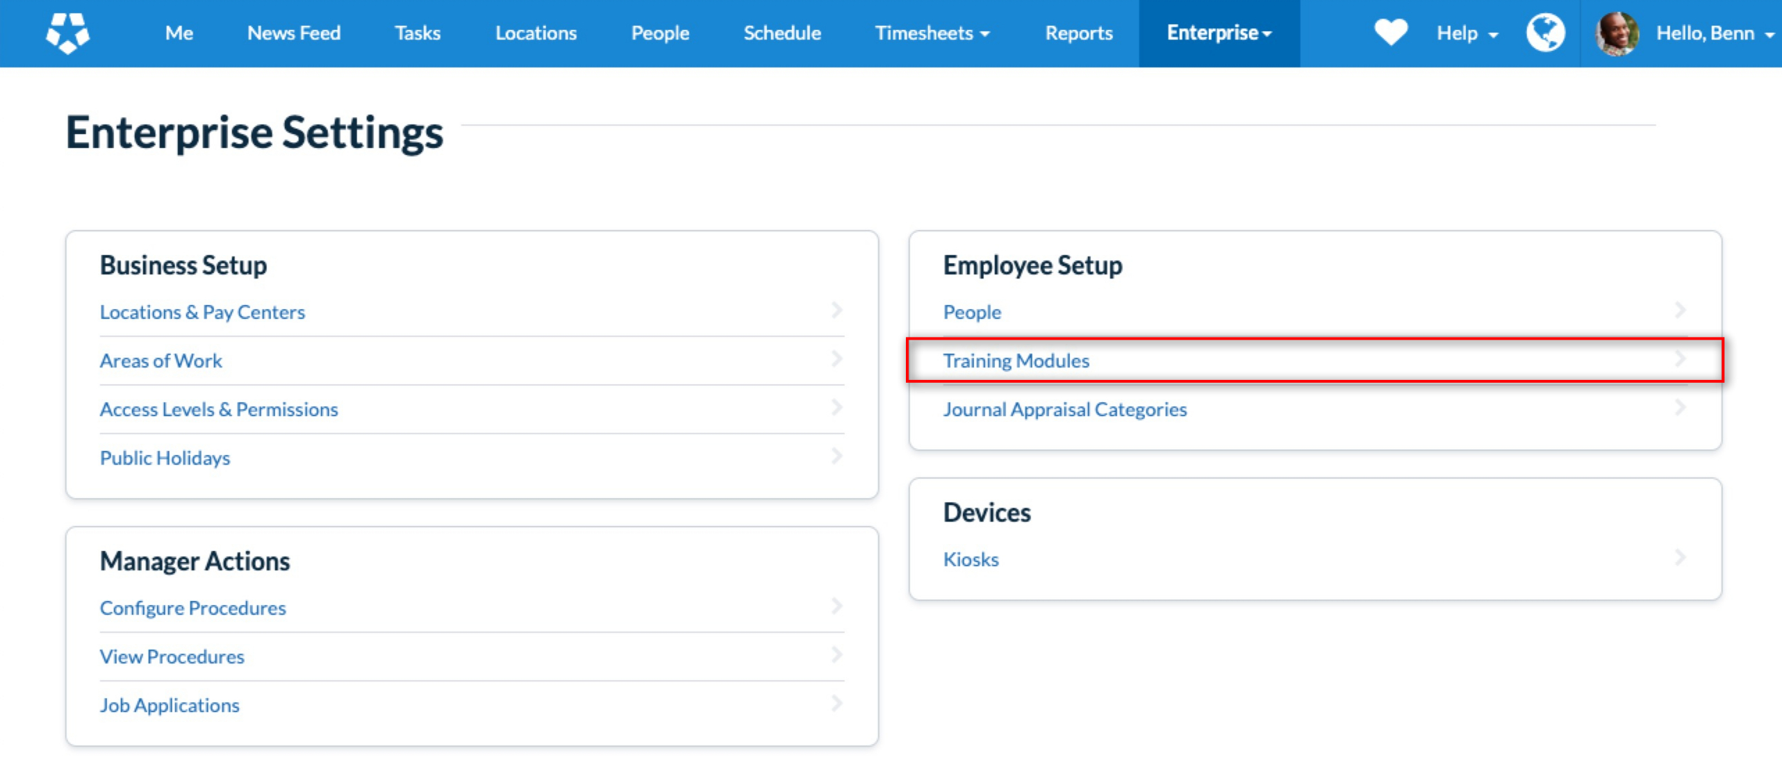
Task: Open the Timesheets dropdown menu
Action: tap(932, 33)
